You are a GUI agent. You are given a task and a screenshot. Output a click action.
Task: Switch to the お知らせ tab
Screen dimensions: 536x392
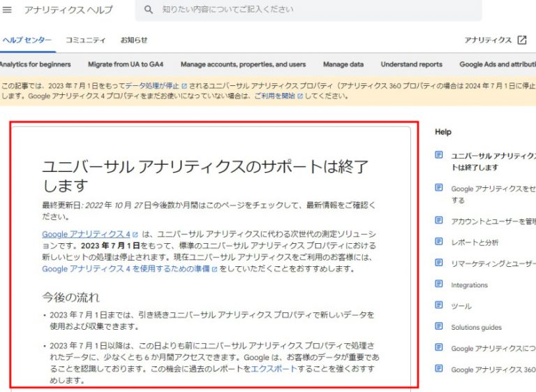coord(134,40)
